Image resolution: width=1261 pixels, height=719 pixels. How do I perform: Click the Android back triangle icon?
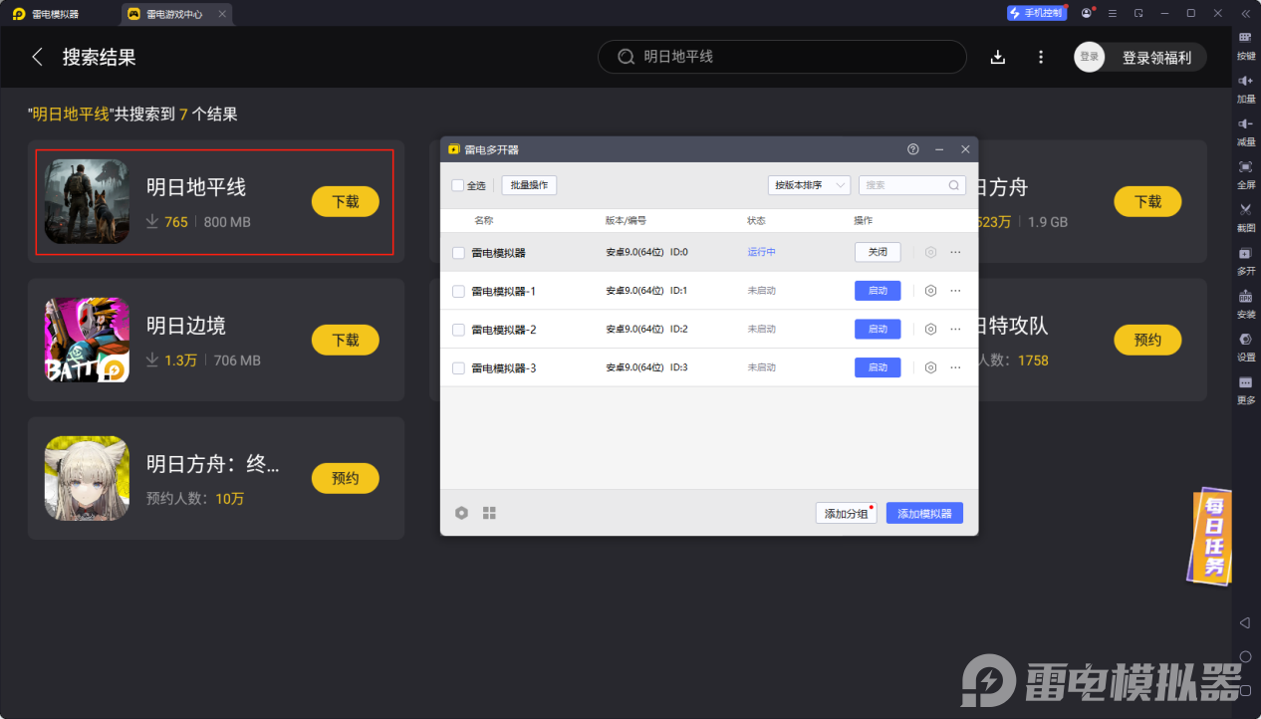pos(1245,622)
